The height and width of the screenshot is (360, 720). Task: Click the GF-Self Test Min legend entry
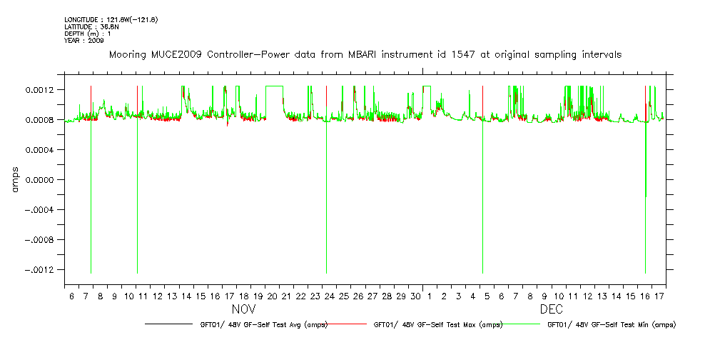[612, 325]
